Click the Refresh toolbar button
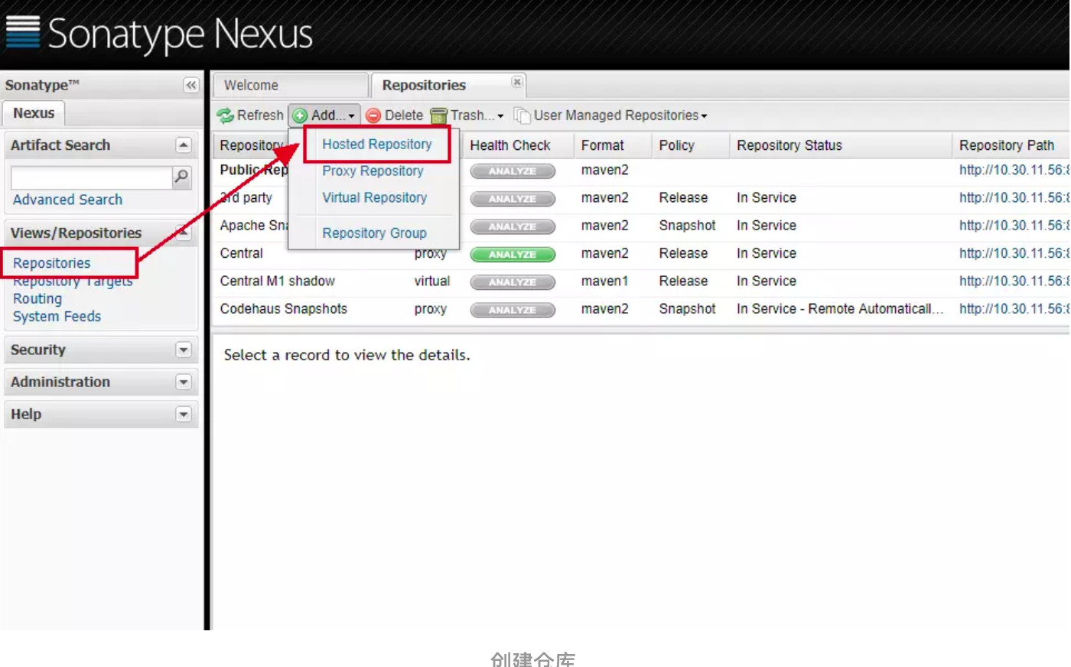This screenshot has width=1071, height=667. [x=250, y=116]
